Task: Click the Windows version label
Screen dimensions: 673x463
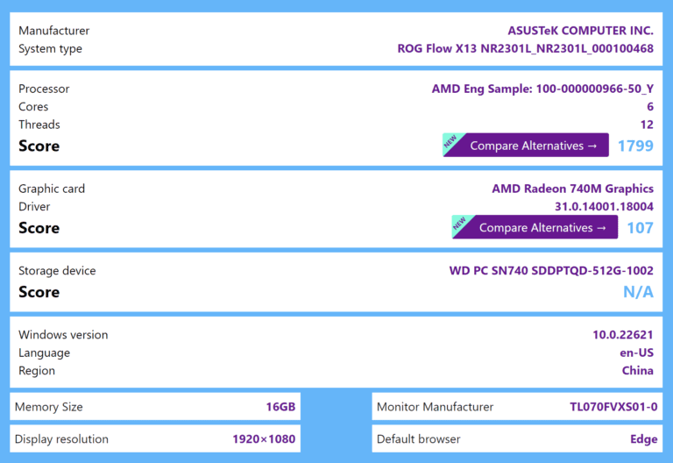Action: (x=63, y=335)
